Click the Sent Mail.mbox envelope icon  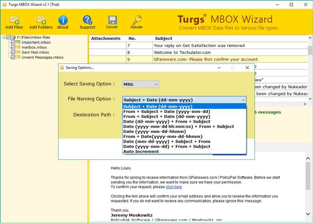tap(18, 52)
